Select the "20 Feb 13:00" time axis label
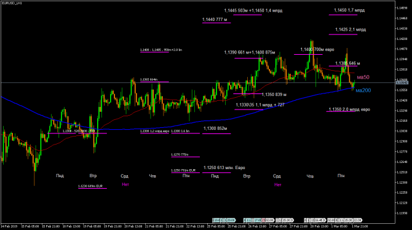 click(x=133, y=226)
